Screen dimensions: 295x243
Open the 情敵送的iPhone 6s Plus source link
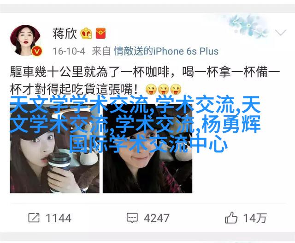pyautogui.click(x=166, y=51)
